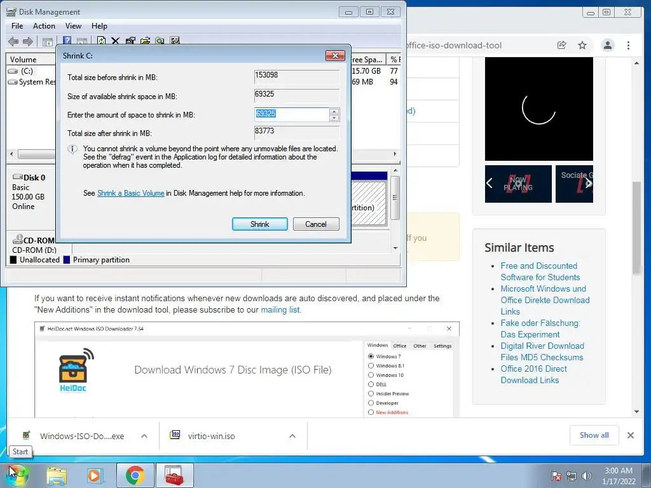
Task: Click the shrink amount input field
Action: coord(292,114)
